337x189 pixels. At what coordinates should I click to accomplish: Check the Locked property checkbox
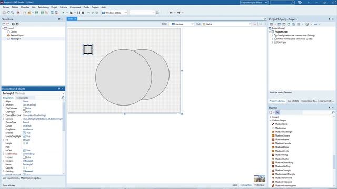[24, 157]
